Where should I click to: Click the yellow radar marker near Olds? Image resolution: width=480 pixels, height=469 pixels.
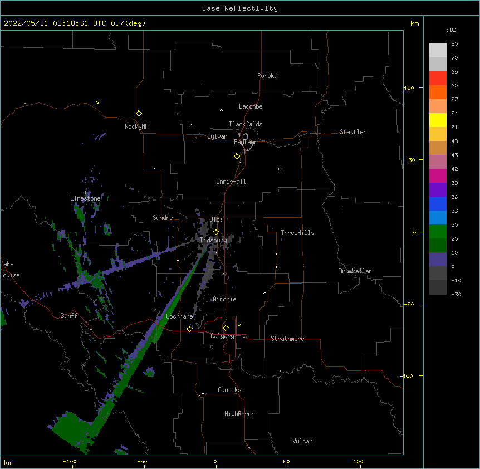pos(216,232)
